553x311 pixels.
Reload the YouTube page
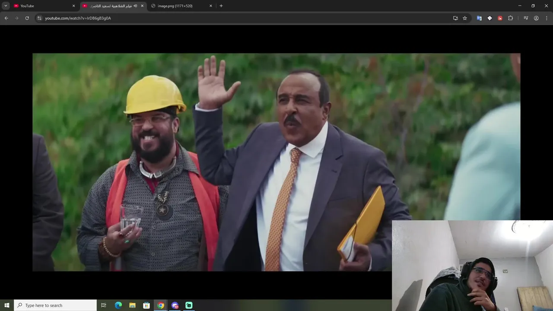click(x=27, y=18)
